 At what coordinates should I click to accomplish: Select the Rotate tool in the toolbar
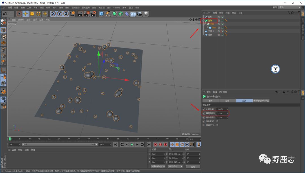point(38,14)
